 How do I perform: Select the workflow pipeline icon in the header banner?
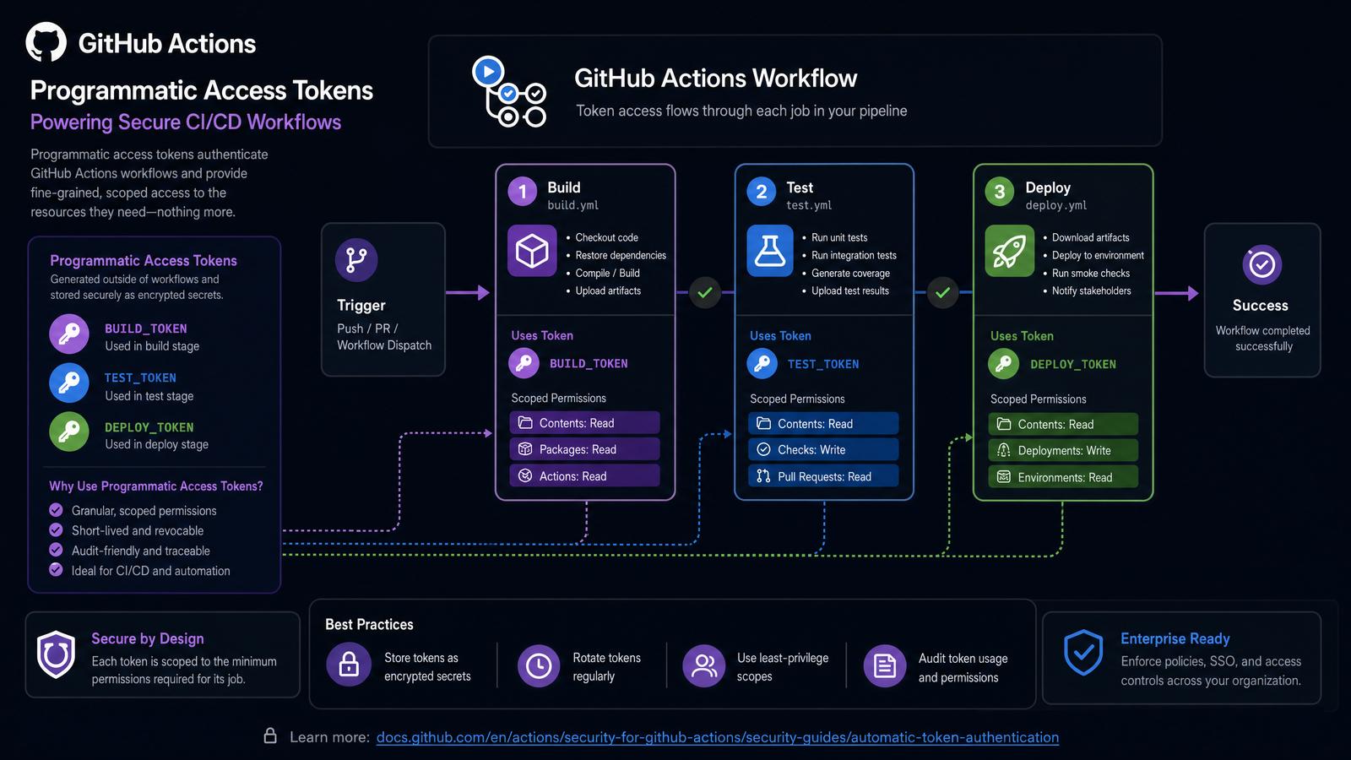coord(509,91)
